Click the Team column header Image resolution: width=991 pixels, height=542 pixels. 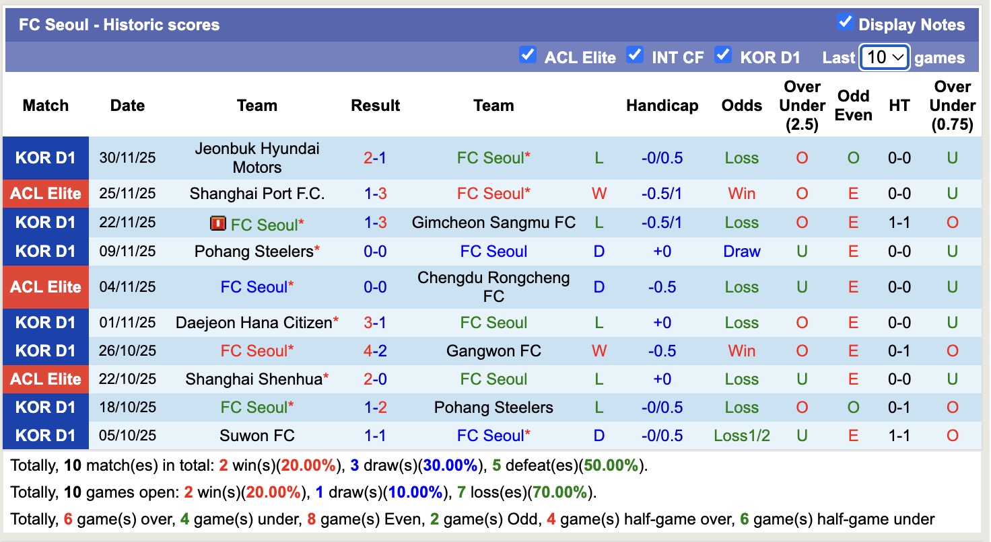(257, 106)
